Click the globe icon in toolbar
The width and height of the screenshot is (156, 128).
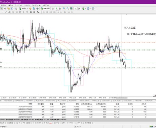(37, 8)
